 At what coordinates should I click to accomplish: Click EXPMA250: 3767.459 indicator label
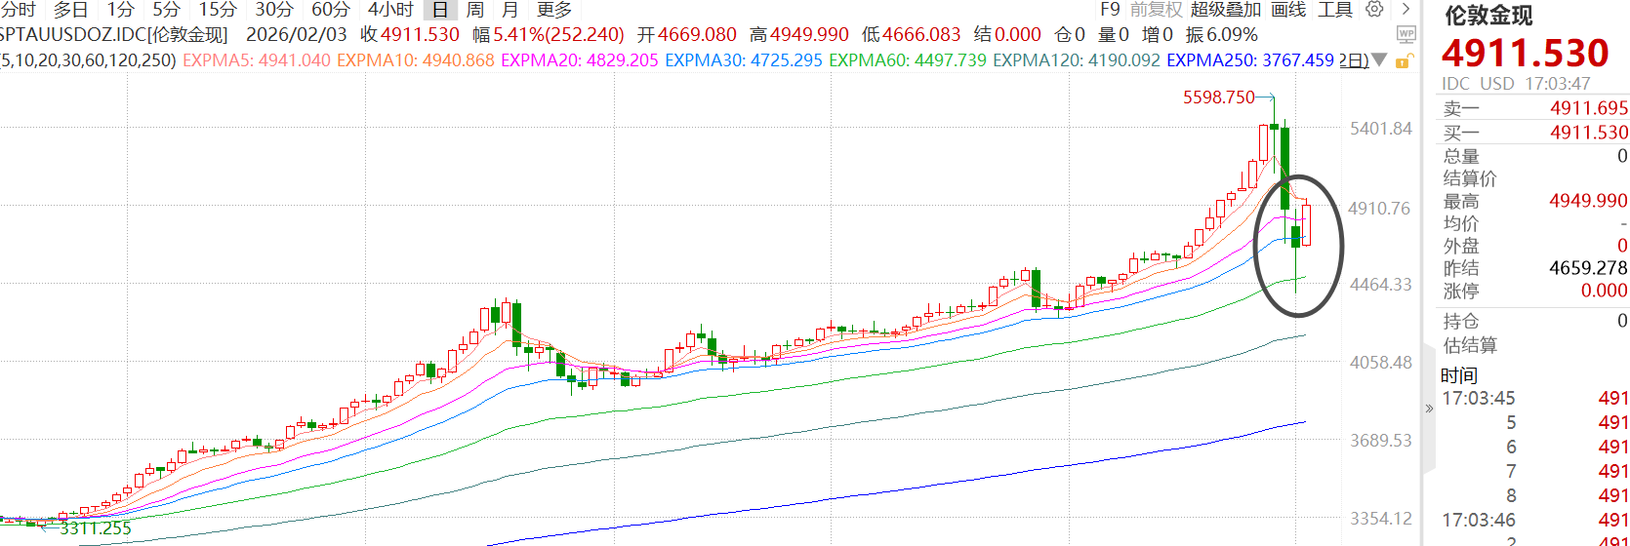tap(1250, 60)
